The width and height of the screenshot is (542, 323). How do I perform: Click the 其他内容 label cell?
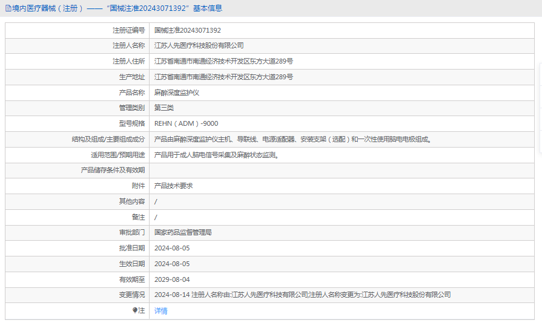77,201
